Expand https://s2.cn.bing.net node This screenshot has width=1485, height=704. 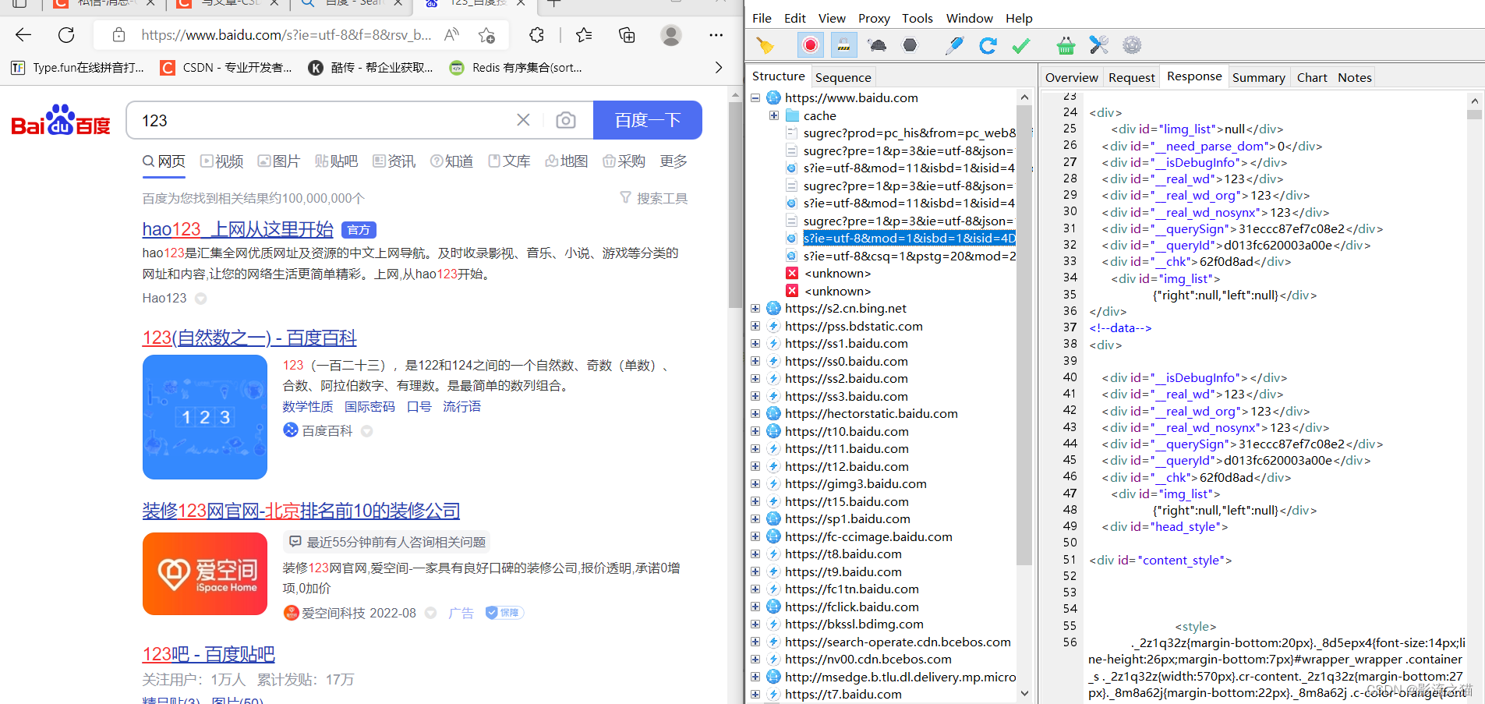(755, 308)
